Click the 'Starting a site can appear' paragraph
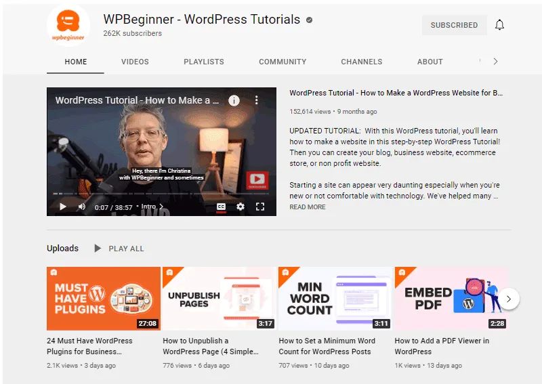This screenshot has width=542, height=384. tap(394, 190)
